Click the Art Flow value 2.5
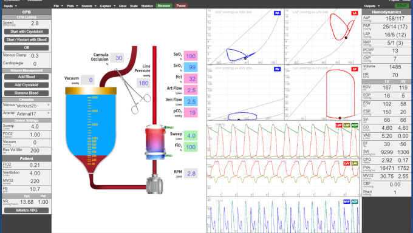413x233 pixels. tap(191, 90)
